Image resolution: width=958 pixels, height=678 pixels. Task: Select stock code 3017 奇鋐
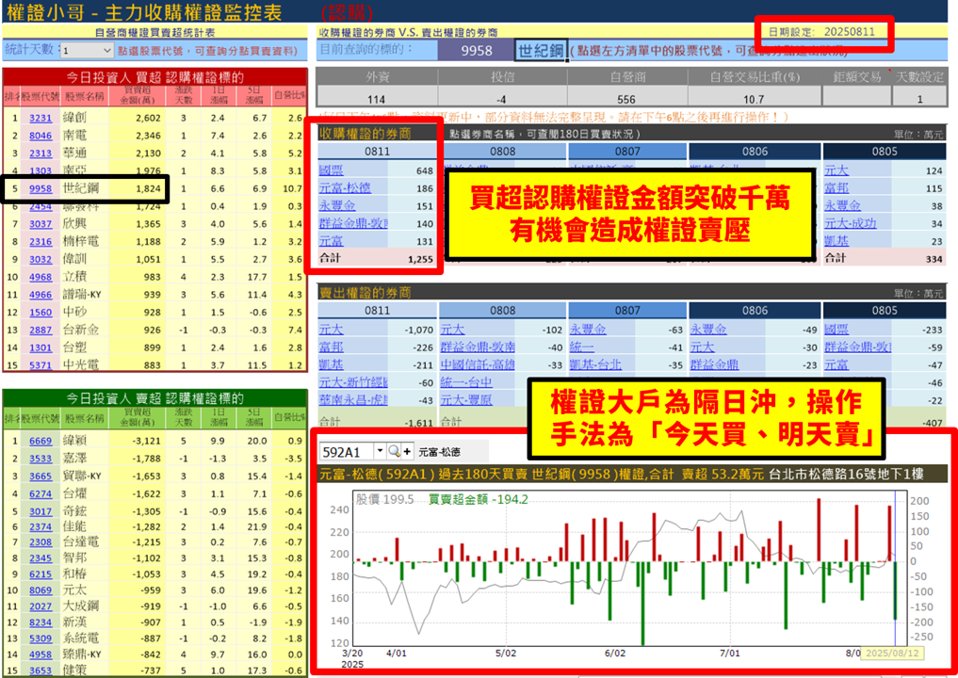[41, 512]
